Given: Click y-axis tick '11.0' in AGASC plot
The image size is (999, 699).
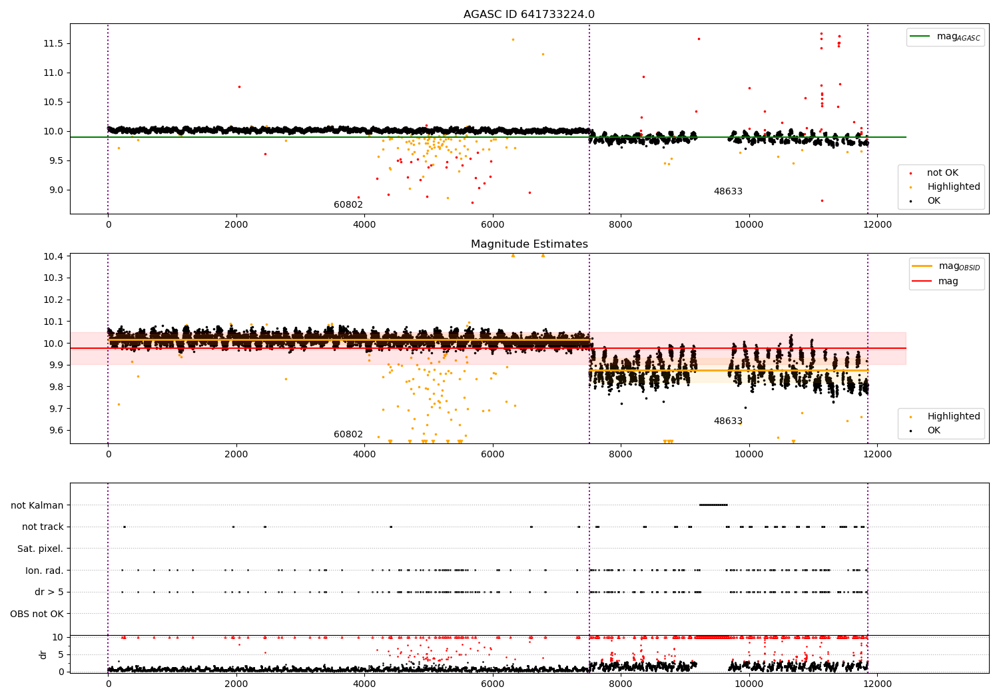Looking at the screenshot, I should tap(53, 73).
